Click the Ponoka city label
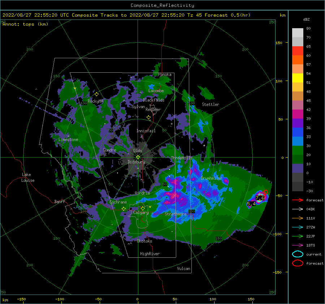The image size is (325, 304). click(x=165, y=74)
